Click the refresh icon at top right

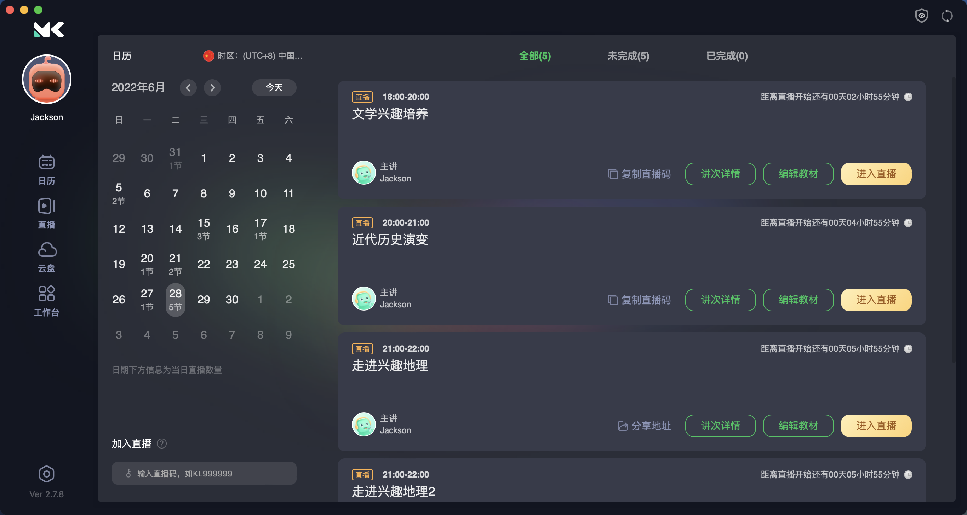[x=947, y=16]
